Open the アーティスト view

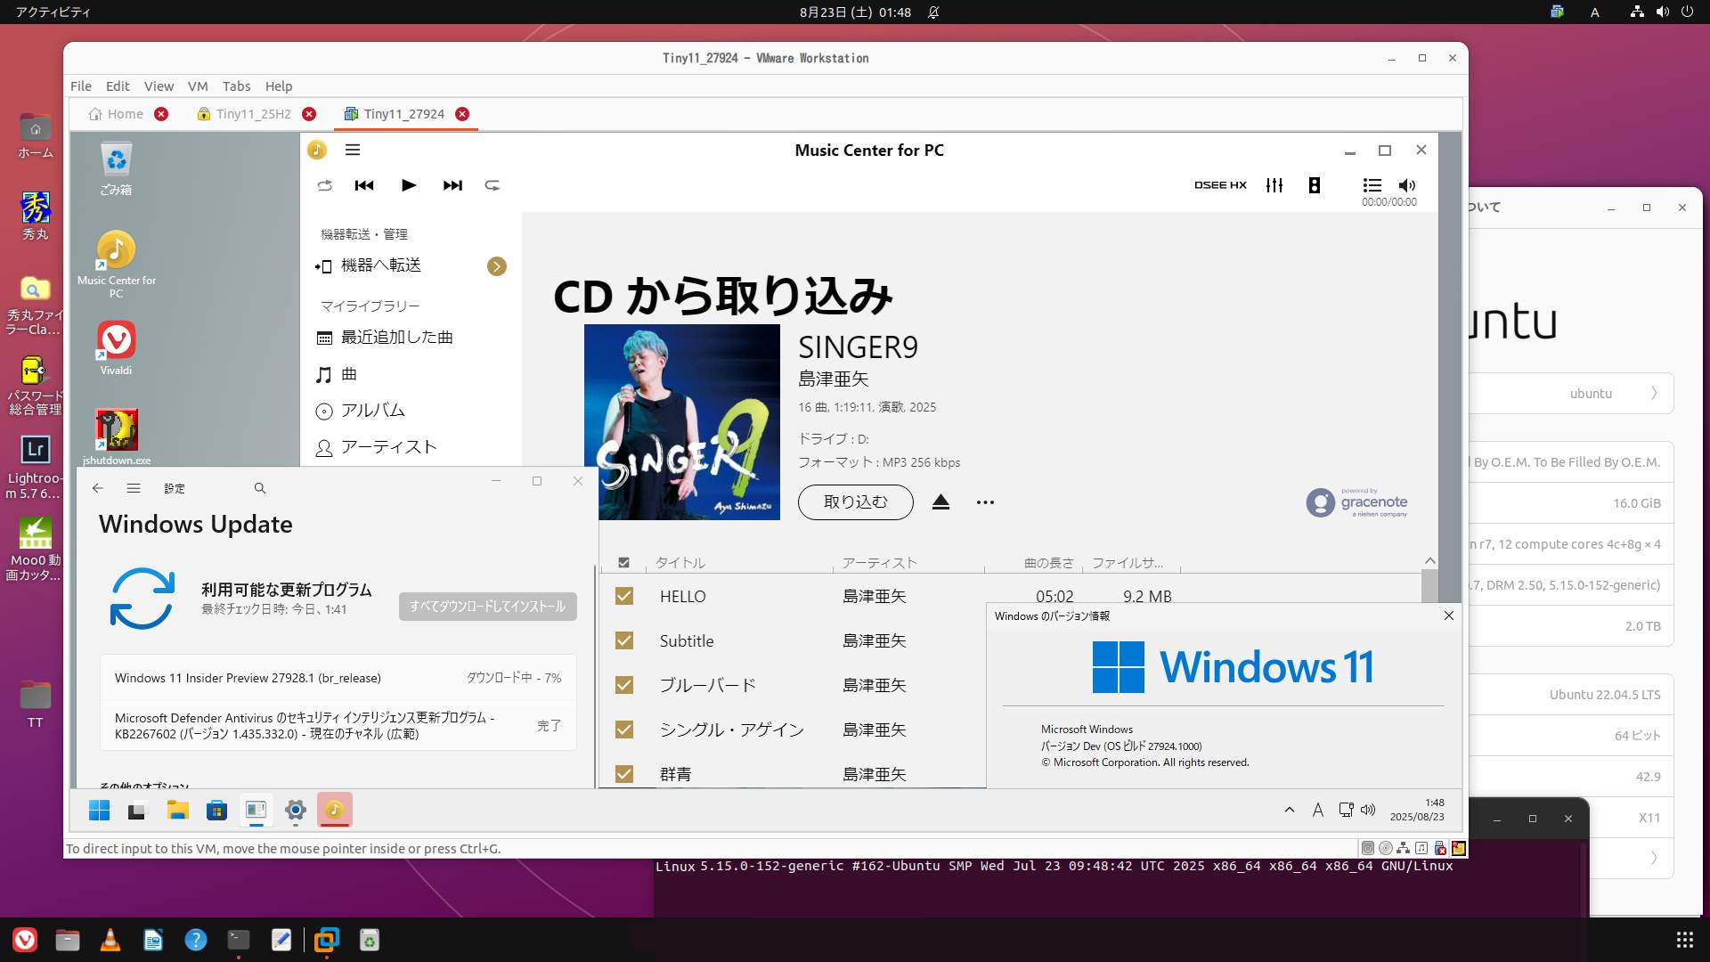[x=377, y=447]
